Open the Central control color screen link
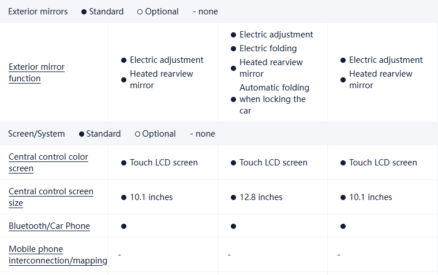The image size is (438, 275). 48,163
